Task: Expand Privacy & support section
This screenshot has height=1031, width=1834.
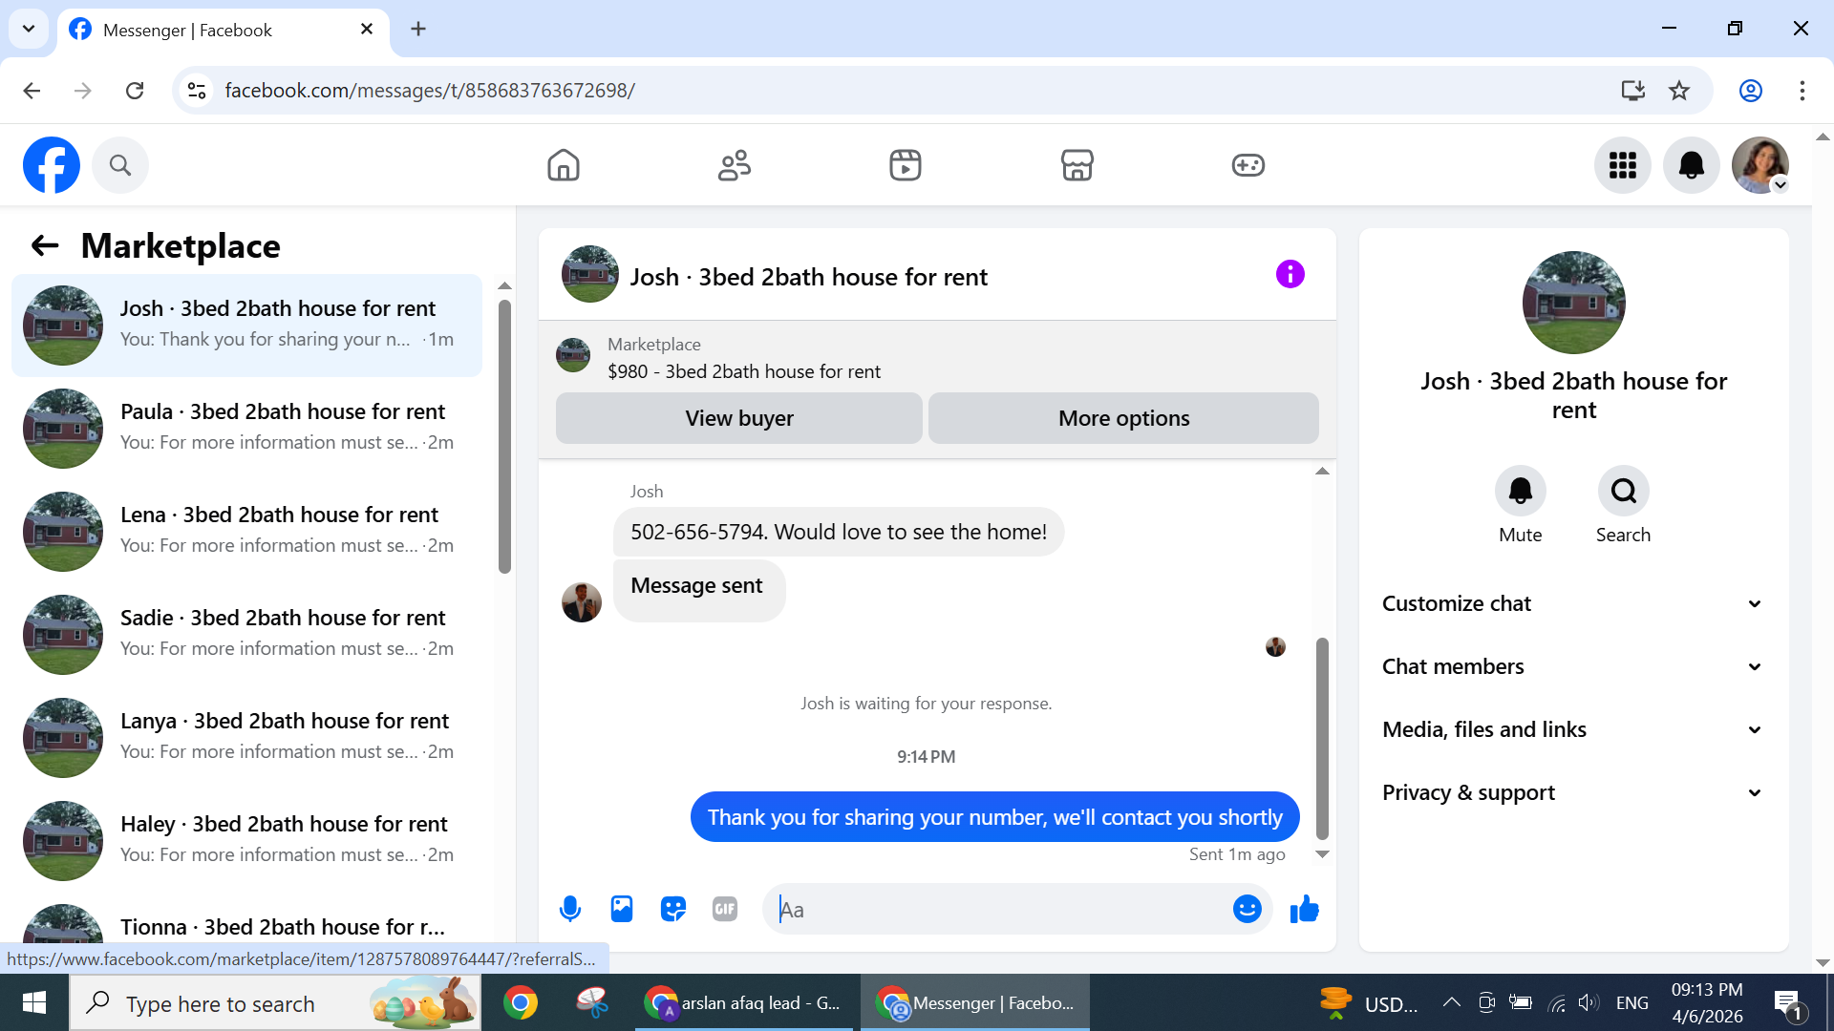Action: click(1573, 792)
